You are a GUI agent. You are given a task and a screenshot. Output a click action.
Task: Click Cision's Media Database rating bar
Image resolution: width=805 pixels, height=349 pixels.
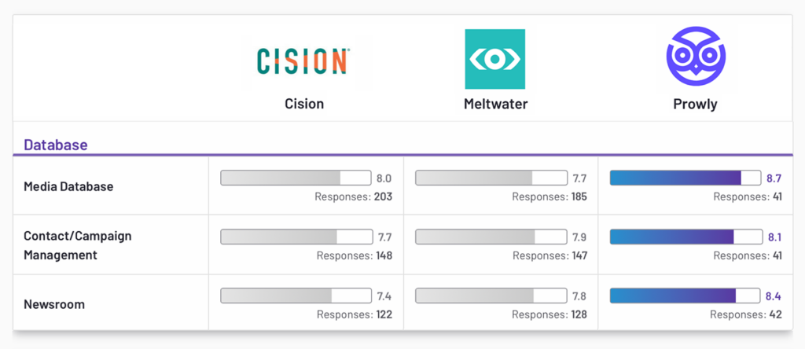click(296, 178)
